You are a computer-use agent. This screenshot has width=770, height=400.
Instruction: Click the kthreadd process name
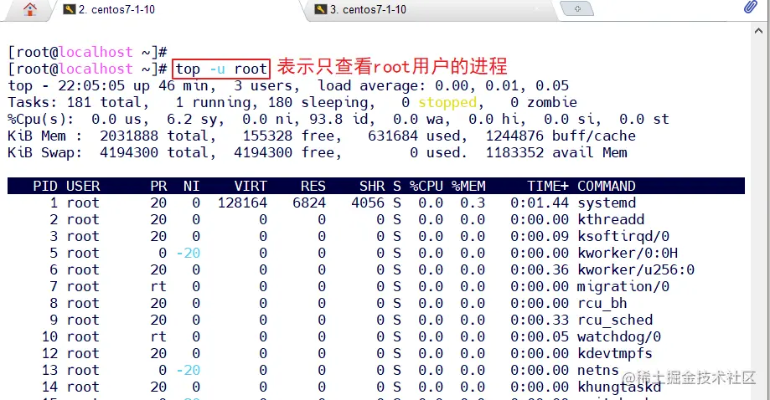point(611,219)
